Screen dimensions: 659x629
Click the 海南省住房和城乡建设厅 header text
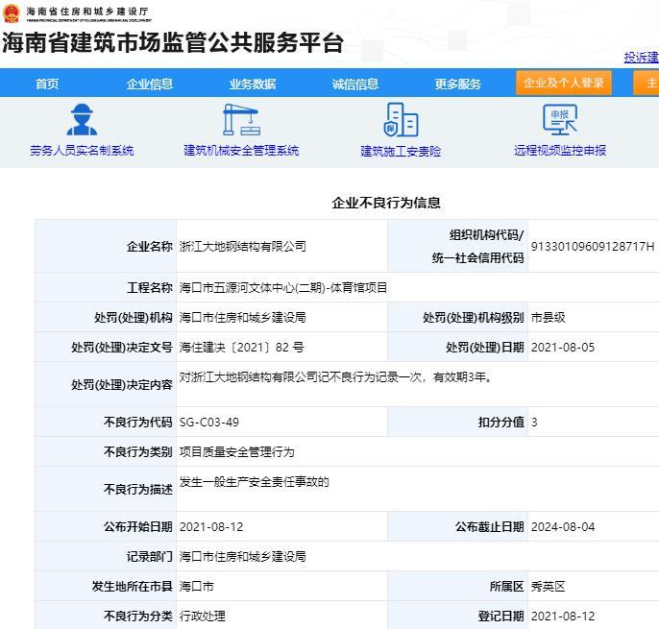pos(87,11)
